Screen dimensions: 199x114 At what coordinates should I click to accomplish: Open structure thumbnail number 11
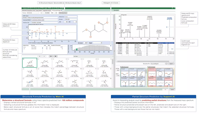89,72
